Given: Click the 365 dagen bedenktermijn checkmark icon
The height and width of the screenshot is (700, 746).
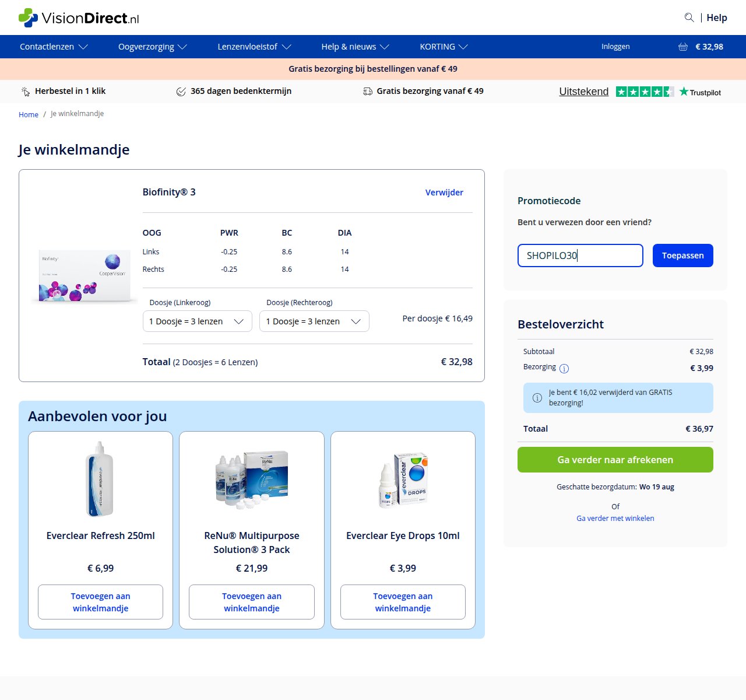Looking at the screenshot, I should point(181,92).
